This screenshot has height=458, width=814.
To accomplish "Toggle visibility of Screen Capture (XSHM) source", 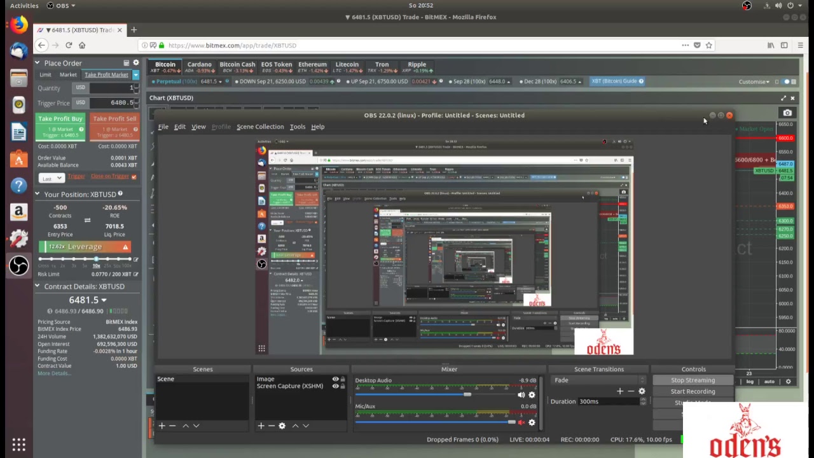I will click(x=335, y=386).
